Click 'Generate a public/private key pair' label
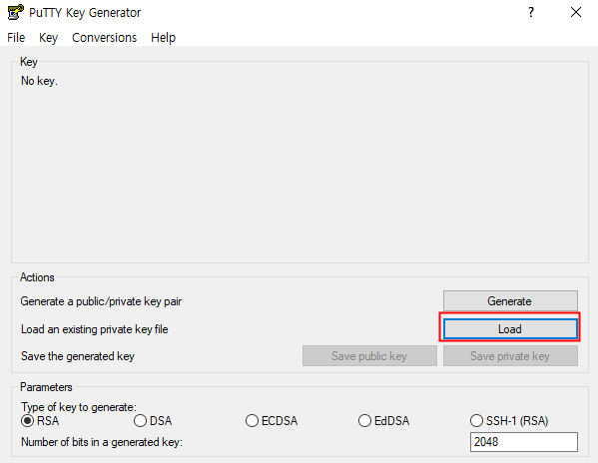The image size is (598, 463). 101,301
